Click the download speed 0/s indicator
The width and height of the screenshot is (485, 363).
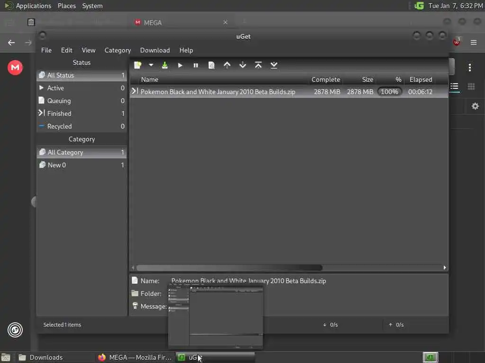tap(330, 325)
